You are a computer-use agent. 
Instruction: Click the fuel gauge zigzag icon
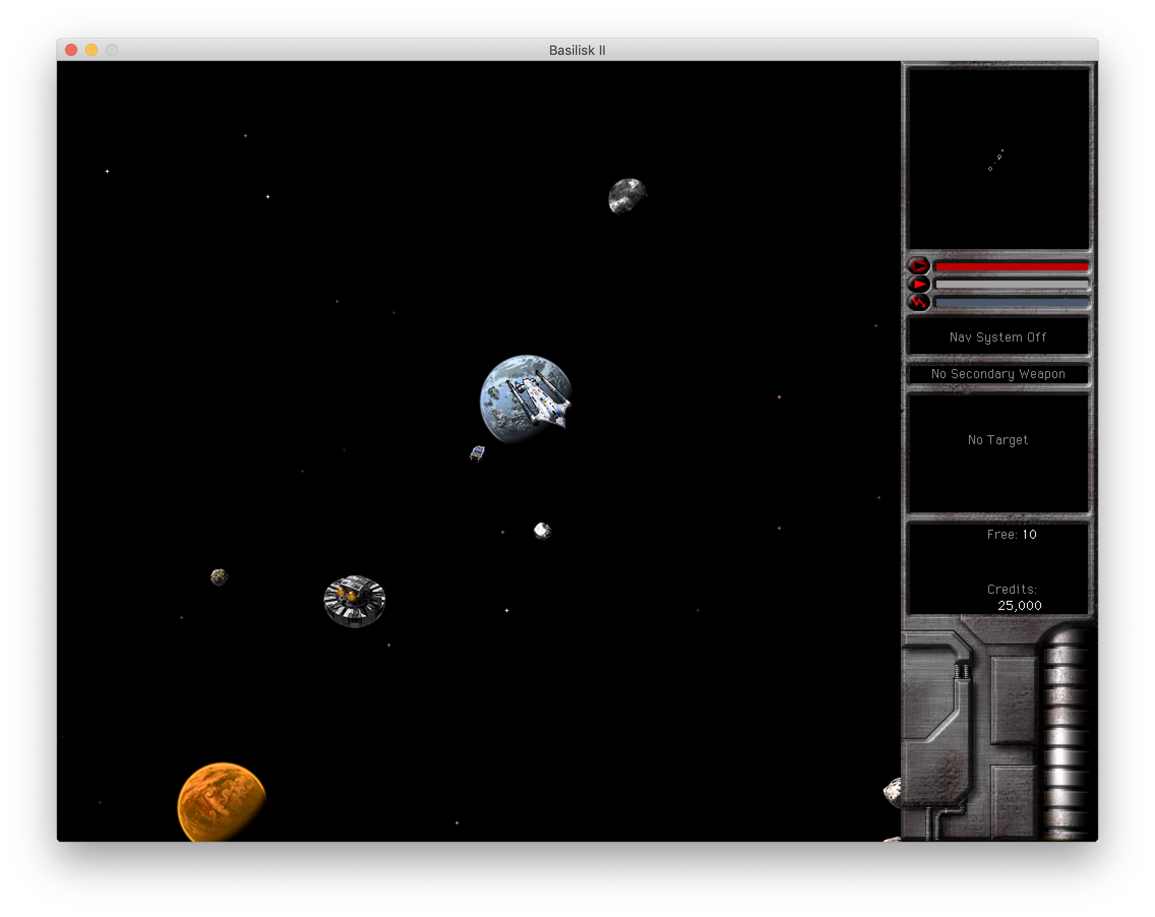[x=919, y=301]
